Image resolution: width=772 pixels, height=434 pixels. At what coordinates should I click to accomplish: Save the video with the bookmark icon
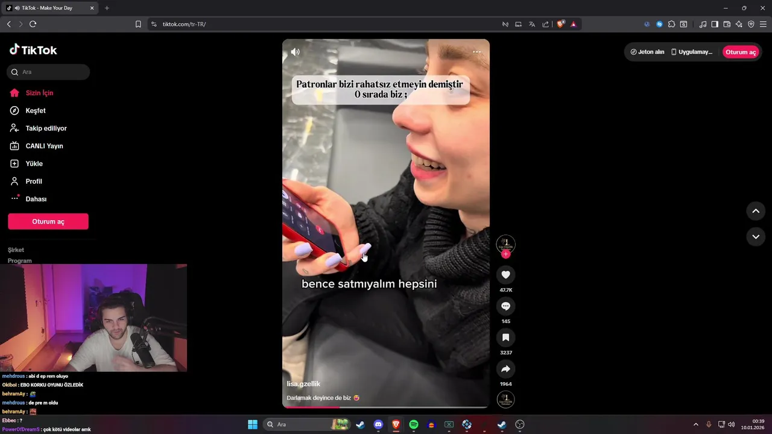[x=505, y=338]
